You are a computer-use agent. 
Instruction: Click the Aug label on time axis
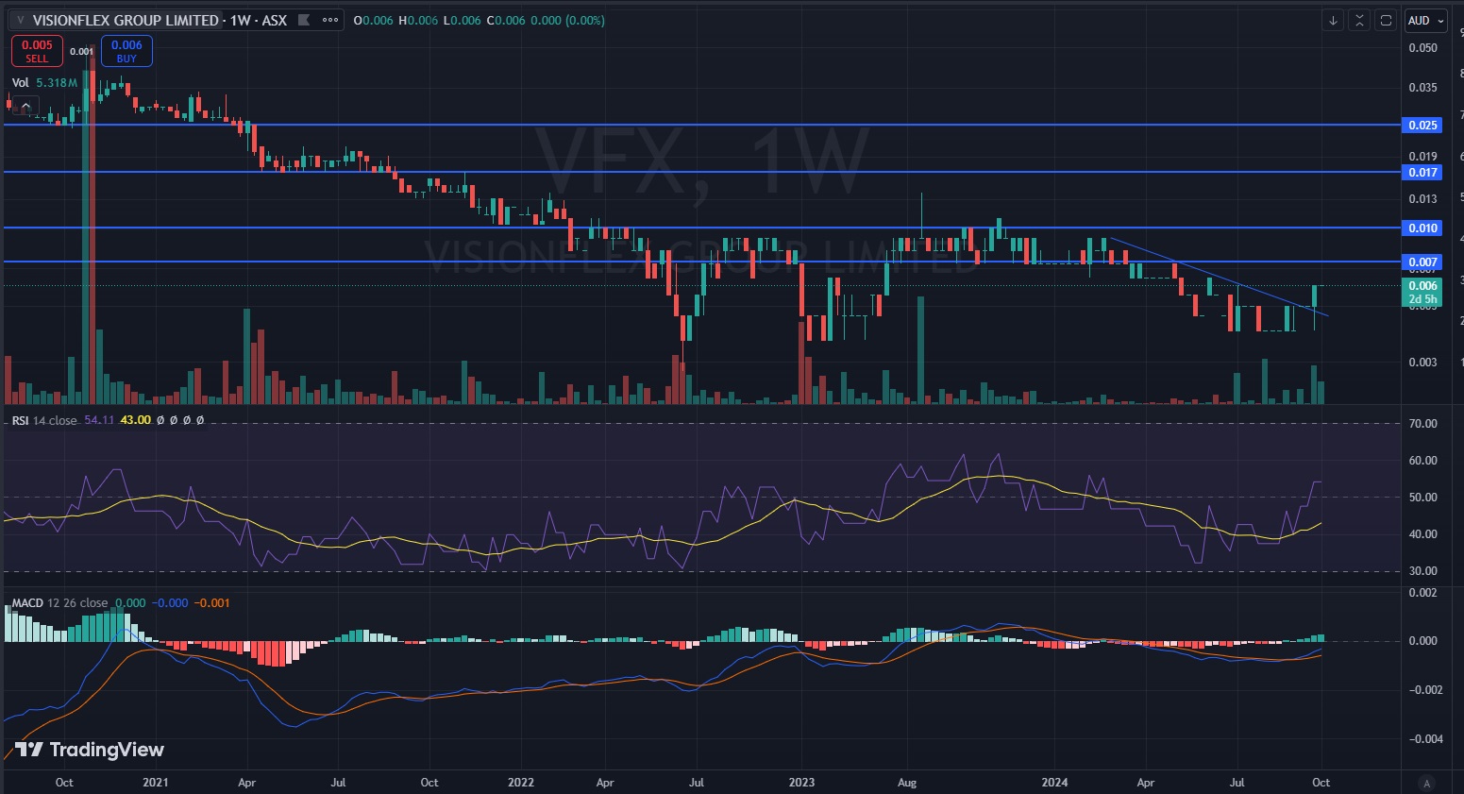point(907,783)
